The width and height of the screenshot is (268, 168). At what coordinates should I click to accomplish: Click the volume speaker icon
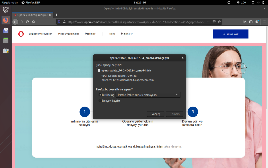[x=258, y=2]
